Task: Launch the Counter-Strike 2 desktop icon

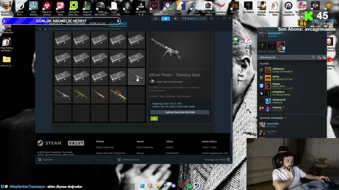Action: [181, 8]
